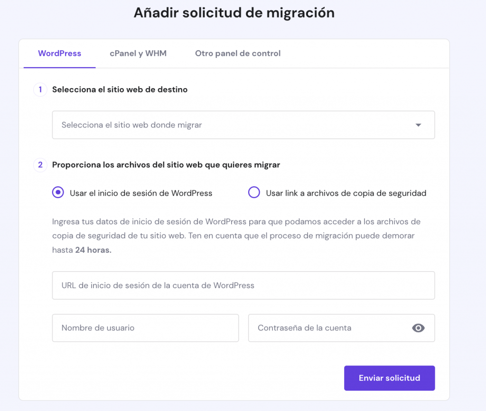Select 'Usar el inicio de sesión de WordPress' radio
This screenshot has height=411, width=486.
tap(58, 192)
